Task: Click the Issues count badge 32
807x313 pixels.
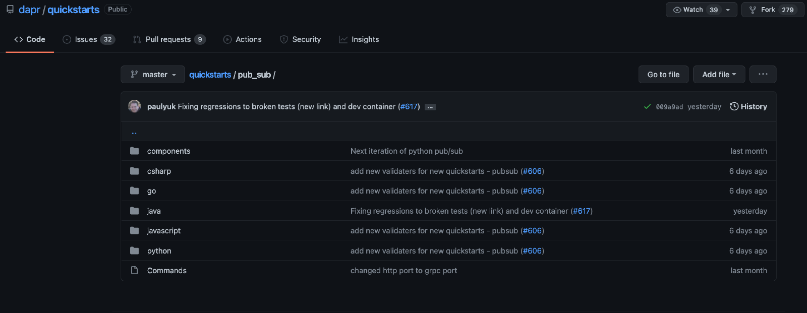Action: 108,39
